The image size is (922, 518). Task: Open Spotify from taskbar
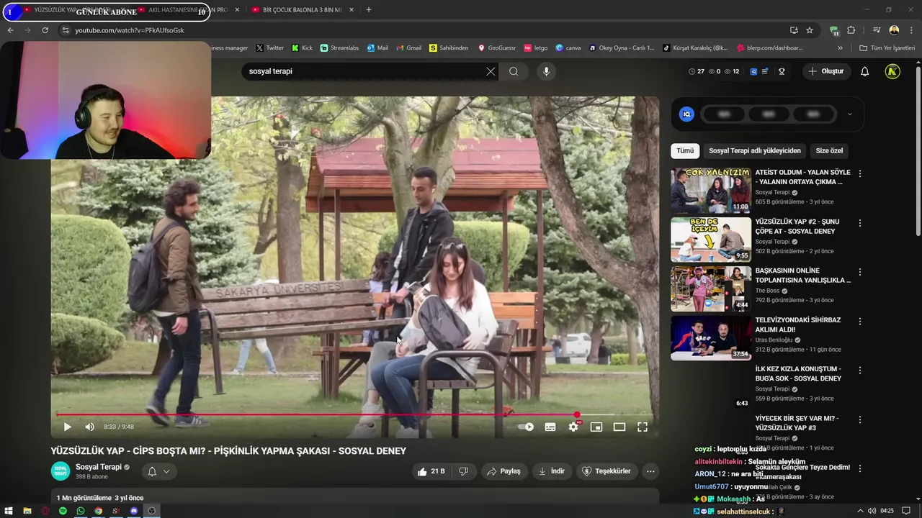tap(63, 511)
